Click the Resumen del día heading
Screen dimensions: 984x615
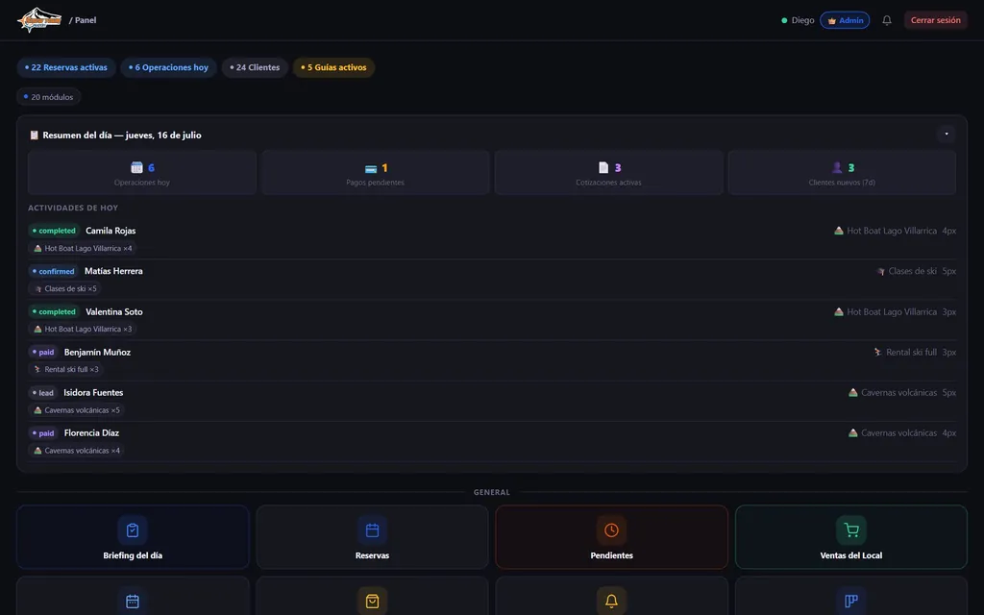point(122,135)
